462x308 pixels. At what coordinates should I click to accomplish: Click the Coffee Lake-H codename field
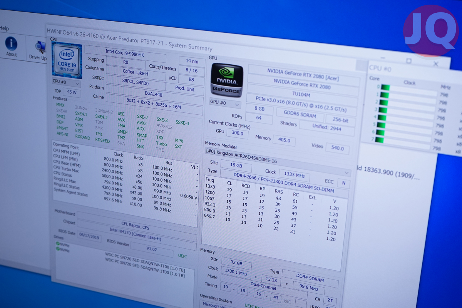pos(136,72)
